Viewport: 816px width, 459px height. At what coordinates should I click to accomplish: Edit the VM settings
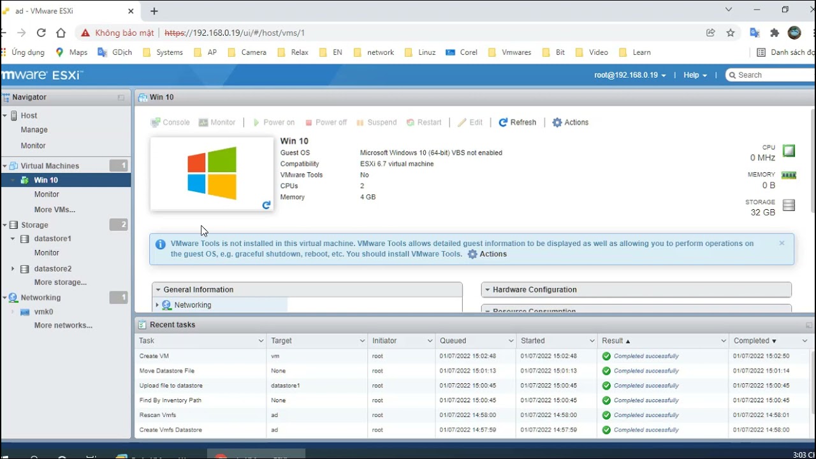[470, 122]
